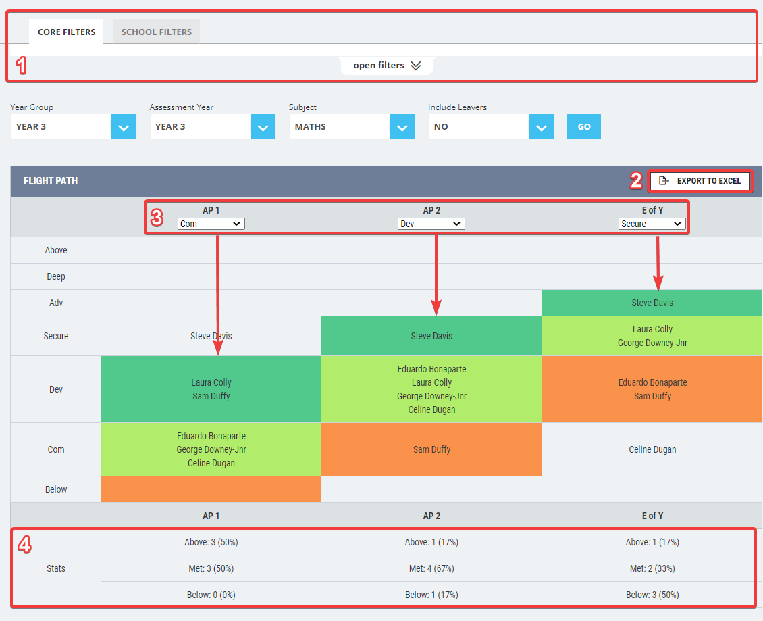Click George Downey-Jnr in E of Y Secure cell

pyautogui.click(x=652, y=343)
